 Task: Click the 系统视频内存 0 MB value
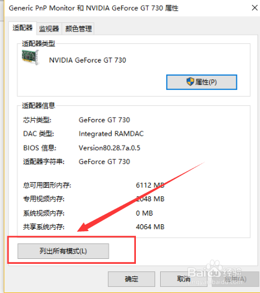point(145,213)
